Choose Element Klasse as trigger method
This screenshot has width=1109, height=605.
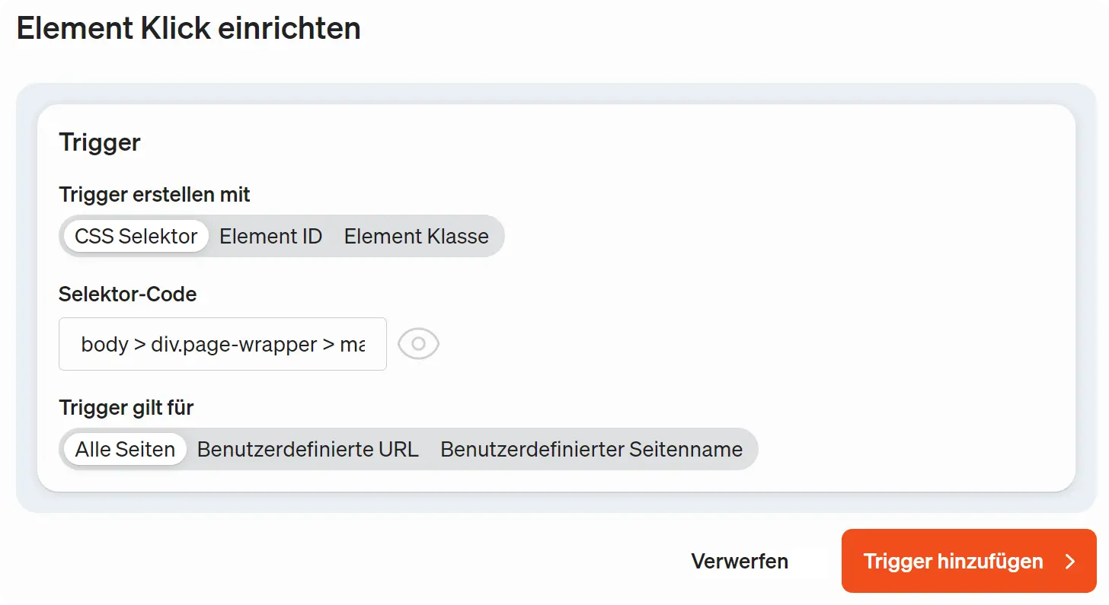(x=416, y=236)
